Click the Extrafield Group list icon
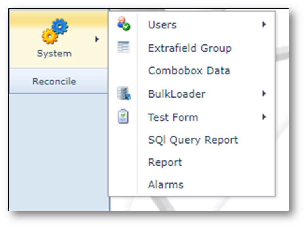Screen dimensions: 306x228 (x=123, y=47)
